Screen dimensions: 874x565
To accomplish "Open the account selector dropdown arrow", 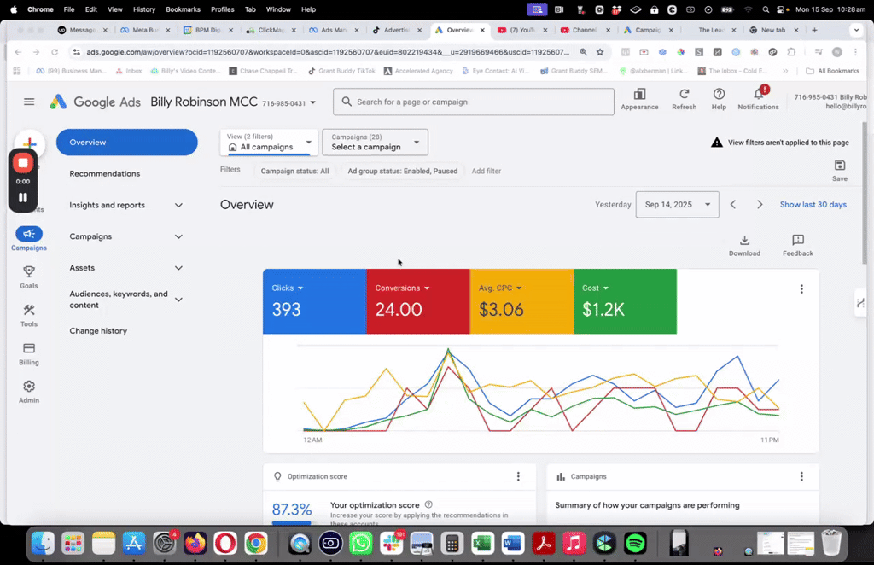I will 312,102.
